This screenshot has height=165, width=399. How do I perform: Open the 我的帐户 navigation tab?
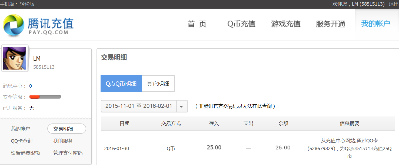(x=376, y=24)
